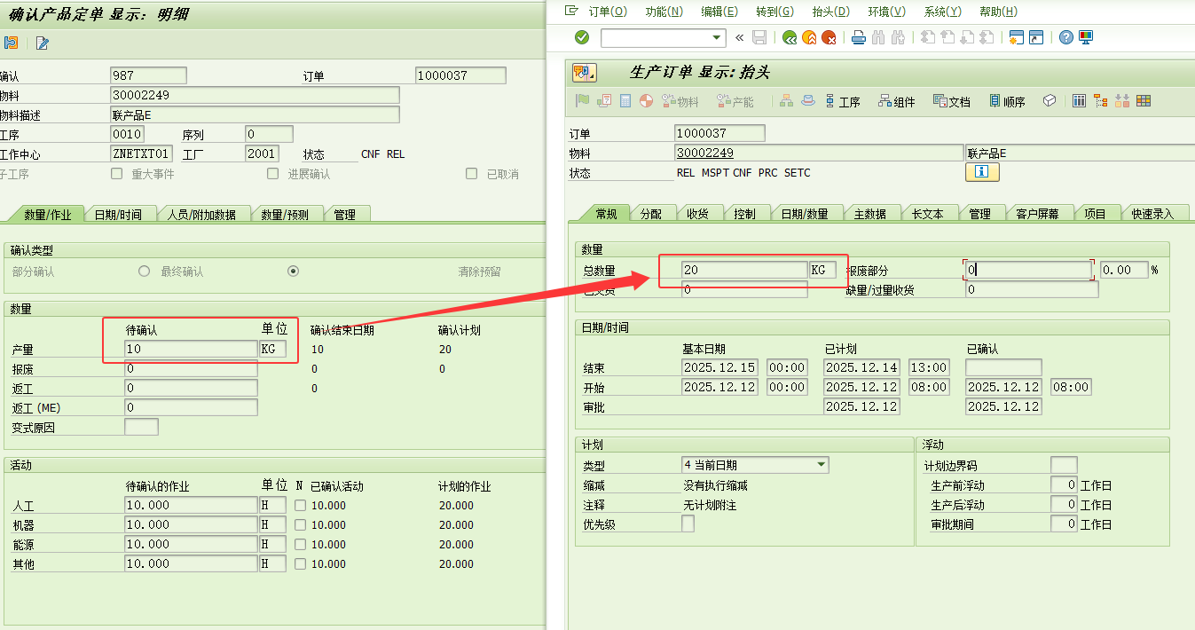The width and height of the screenshot is (1195, 630).
Task: Click the 总数量 input field
Action: pyautogui.click(x=743, y=270)
